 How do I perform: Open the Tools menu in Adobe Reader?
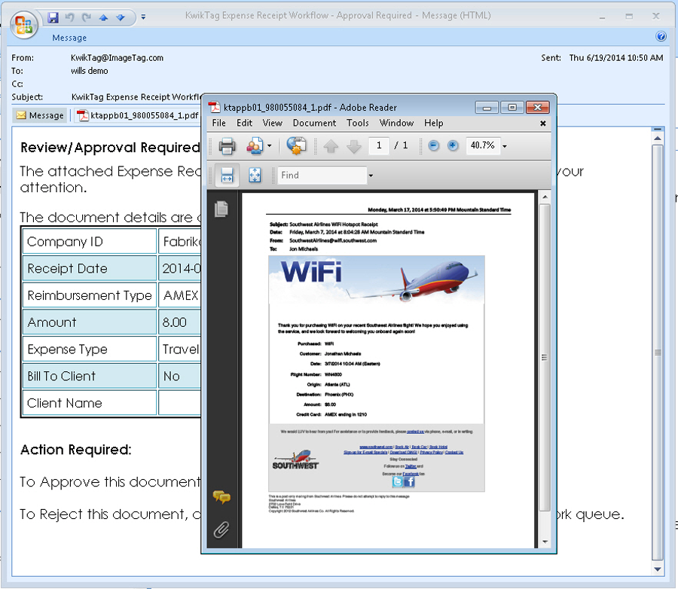click(358, 124)
